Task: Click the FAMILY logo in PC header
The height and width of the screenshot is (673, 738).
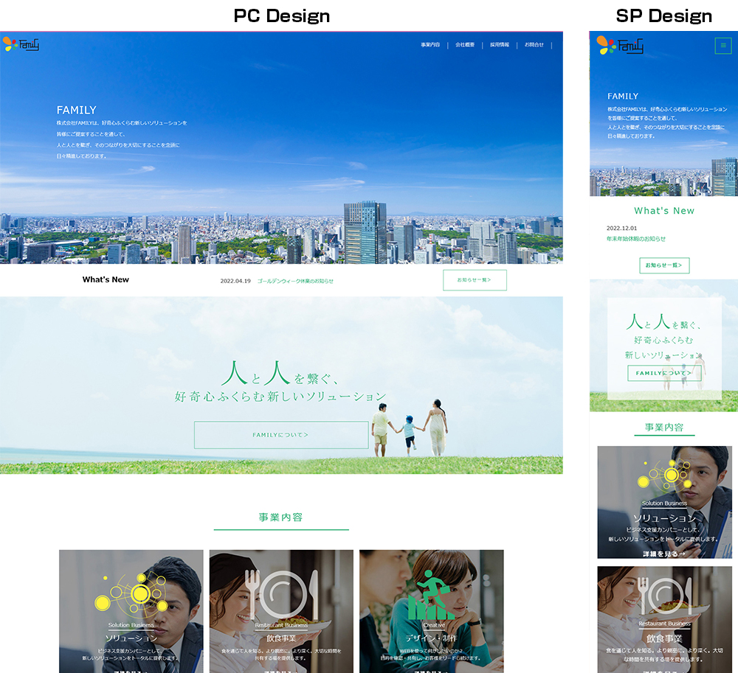Action: (x=21, y=44)
